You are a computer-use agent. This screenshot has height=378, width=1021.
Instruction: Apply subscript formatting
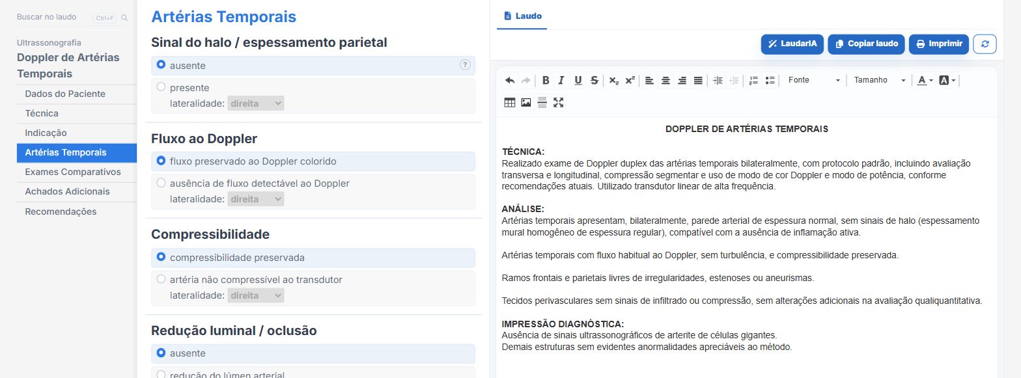(x=613, y=80)
